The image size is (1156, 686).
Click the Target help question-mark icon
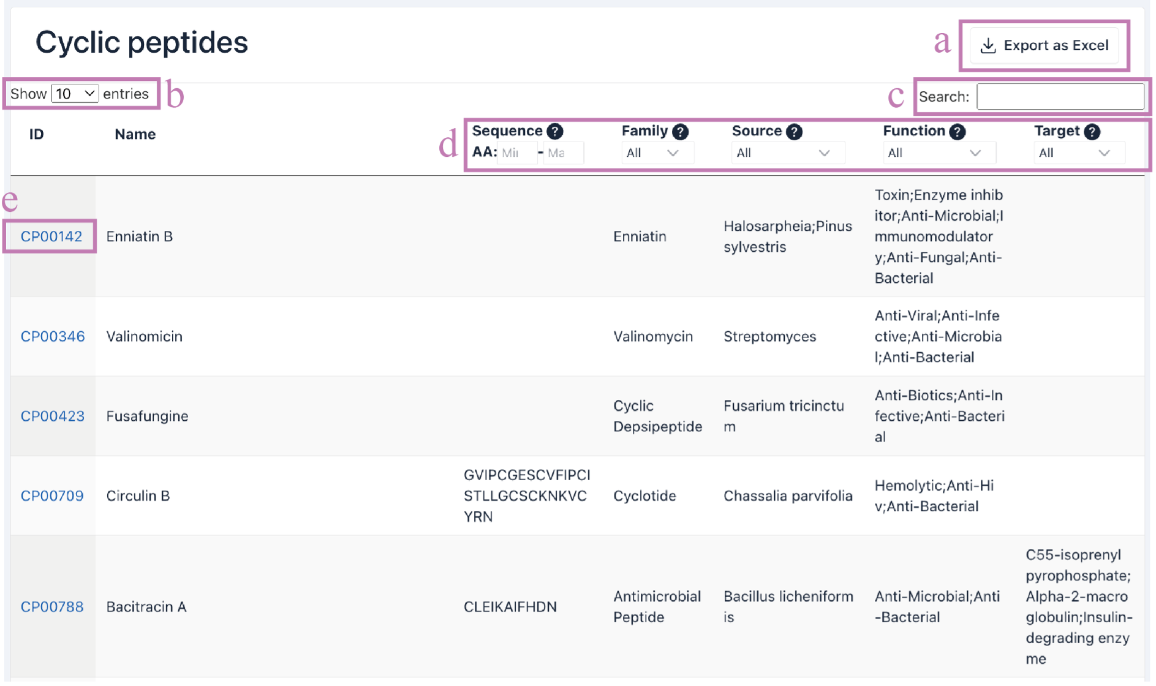tap(1092, 132)
